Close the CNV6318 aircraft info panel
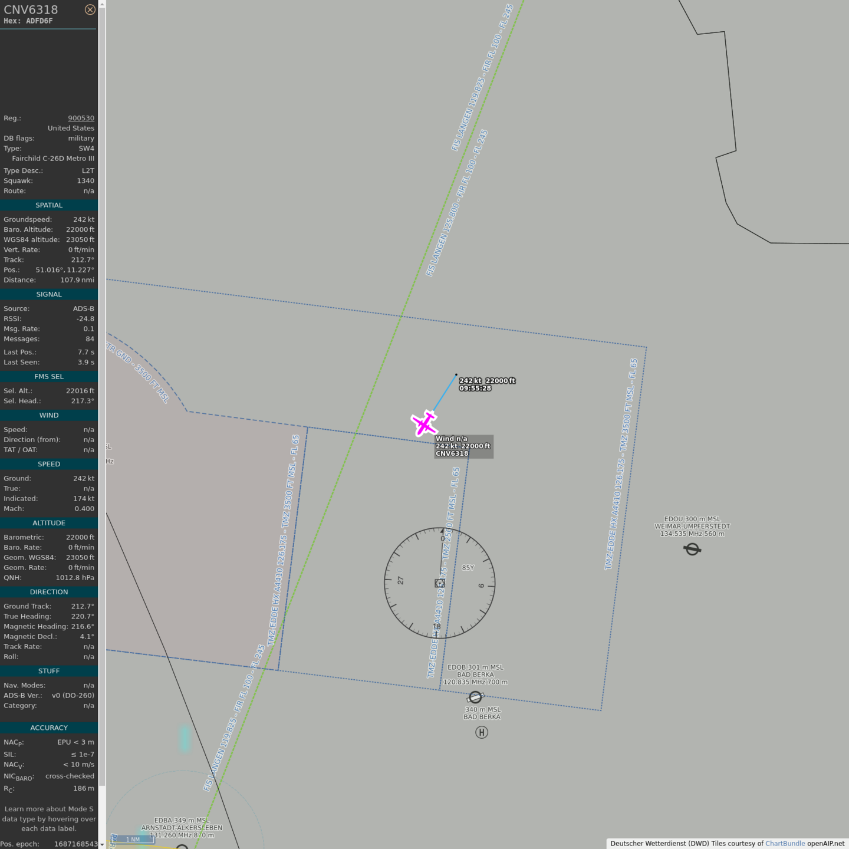The width and height of the screenshot is (849, 849). [90, 9]
